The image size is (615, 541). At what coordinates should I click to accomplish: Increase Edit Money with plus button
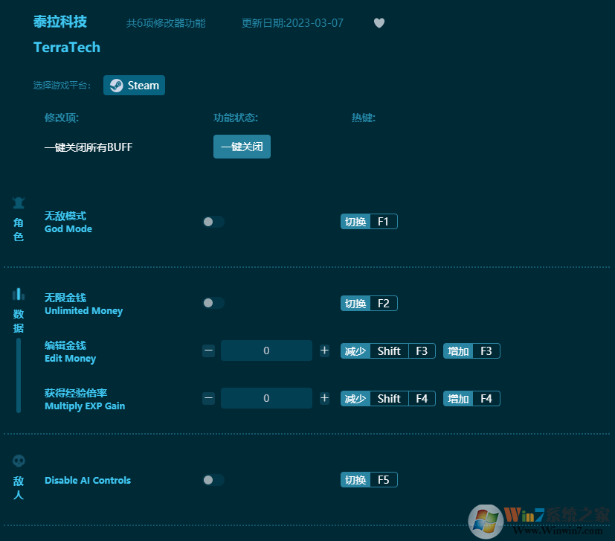(x=324, y=350)
